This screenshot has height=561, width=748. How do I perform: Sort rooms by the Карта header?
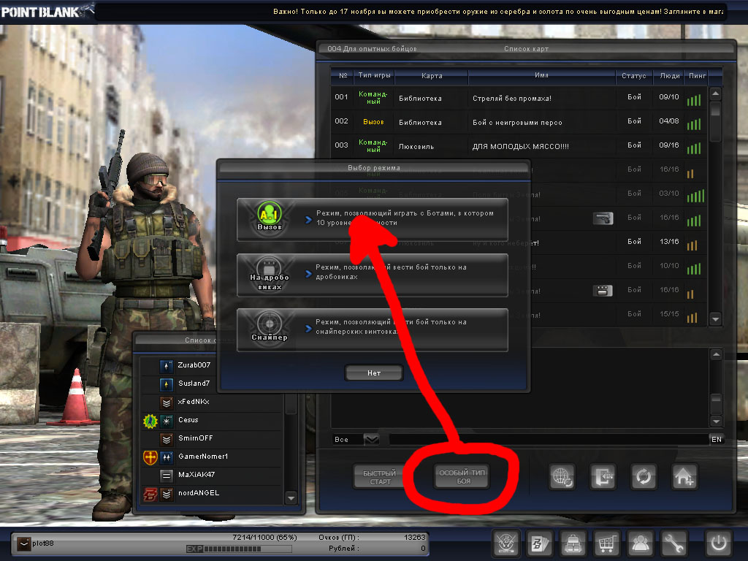432,75
